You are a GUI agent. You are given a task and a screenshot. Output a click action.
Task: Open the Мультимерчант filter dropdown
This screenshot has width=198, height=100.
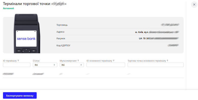point(72,65)
